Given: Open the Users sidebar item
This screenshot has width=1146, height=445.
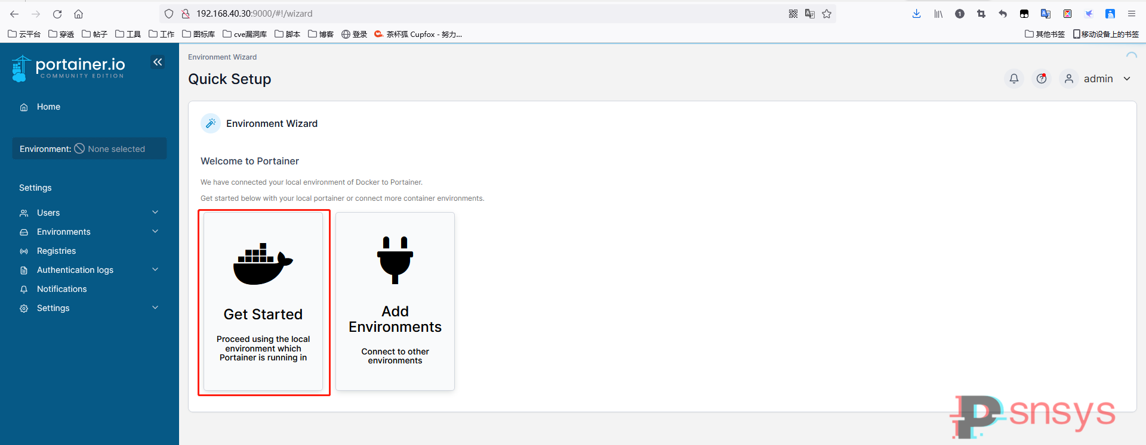Looking at the screenshot, I should [48, 213].
